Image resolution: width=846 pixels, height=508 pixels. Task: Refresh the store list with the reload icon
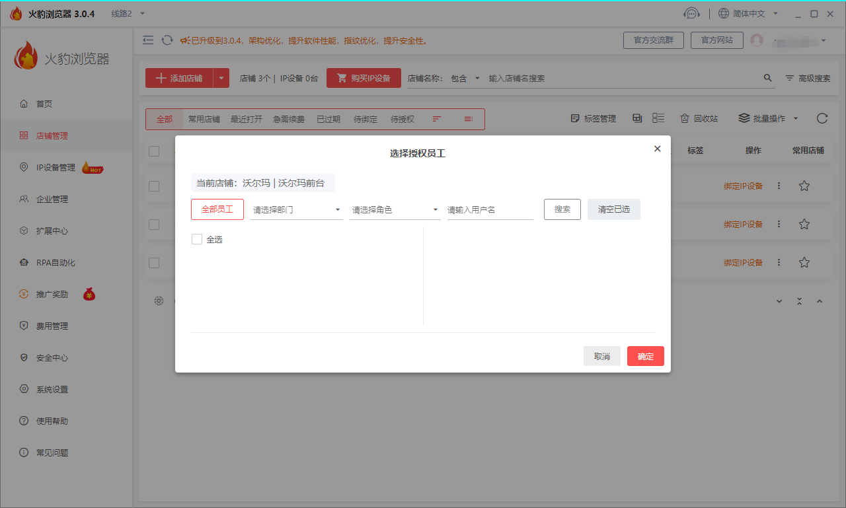(x=822, y=119)
